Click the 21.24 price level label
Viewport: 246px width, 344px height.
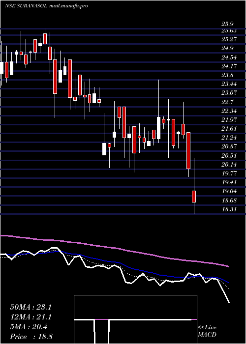(x=229, y=138)
